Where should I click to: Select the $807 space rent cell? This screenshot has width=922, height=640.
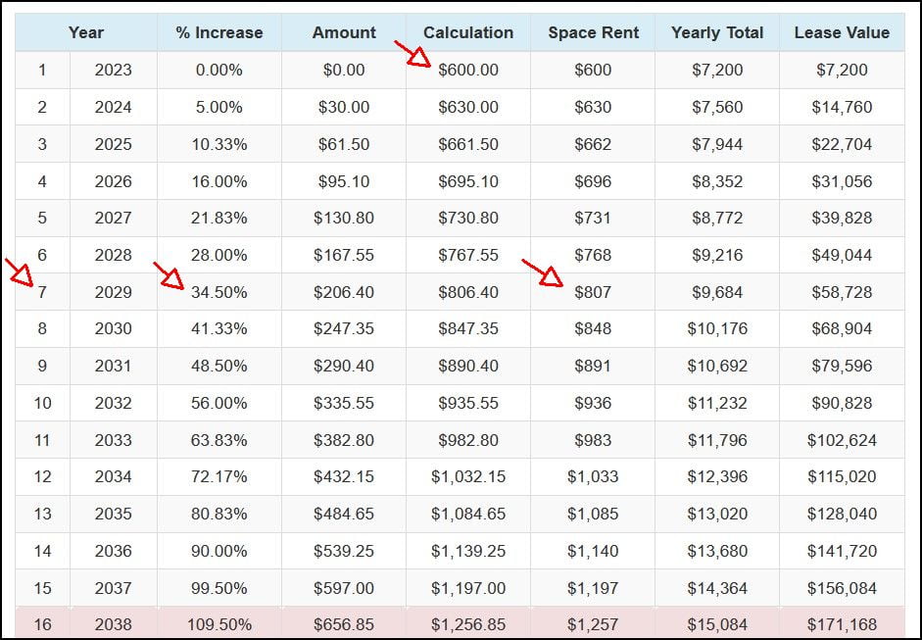point(593,292)
